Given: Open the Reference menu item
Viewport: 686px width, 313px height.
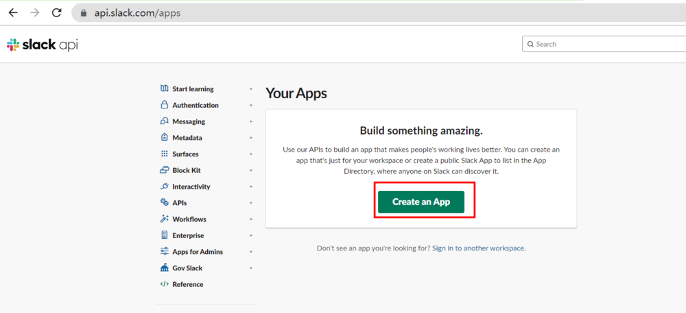Looking at the screenshot, I should click(x=188, y=284).
